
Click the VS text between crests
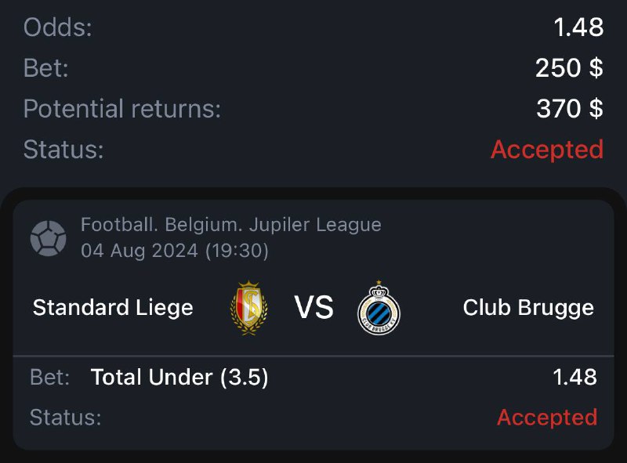(313, 308)
